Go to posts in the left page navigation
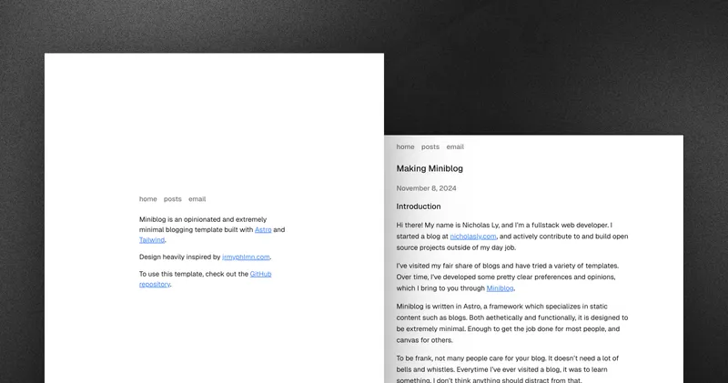Screen dimensions: 728x383 coord(172,199)
